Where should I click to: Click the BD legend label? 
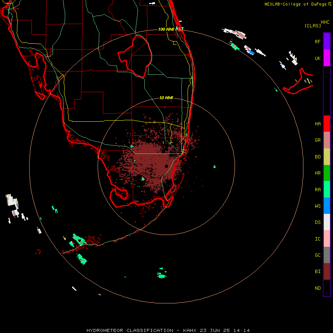[x=317, y=157]
